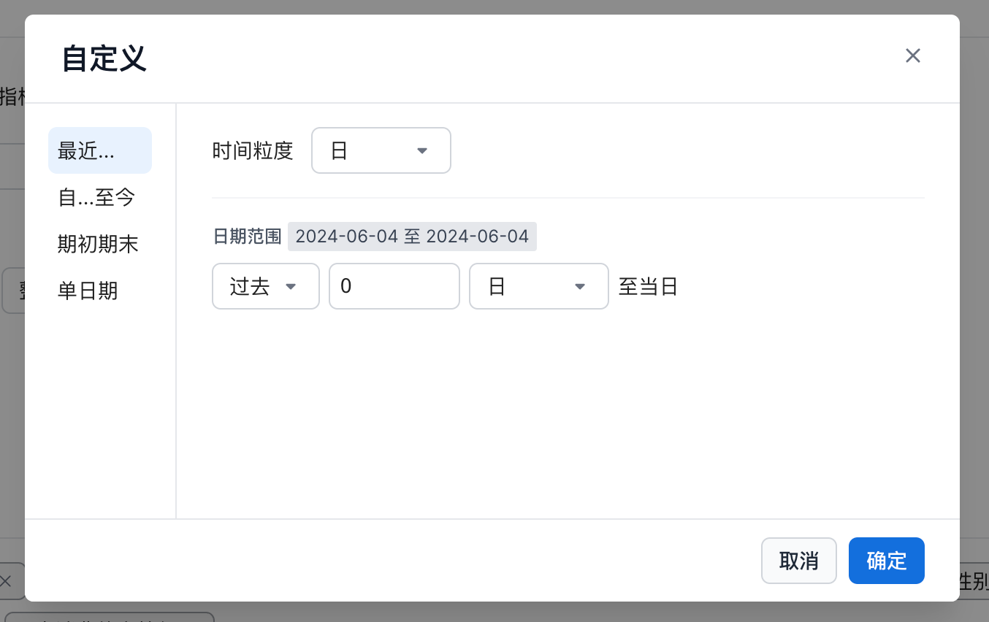
Task: Click the caret arrow in the 时间粒度 selector
Action: click(421, 151)
